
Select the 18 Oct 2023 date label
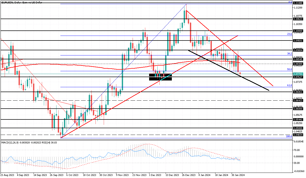coord(90,175)
